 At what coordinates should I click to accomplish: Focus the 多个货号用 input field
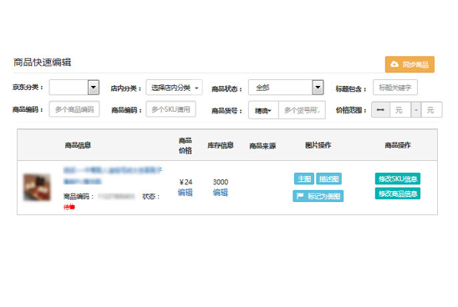coord(302,110)
